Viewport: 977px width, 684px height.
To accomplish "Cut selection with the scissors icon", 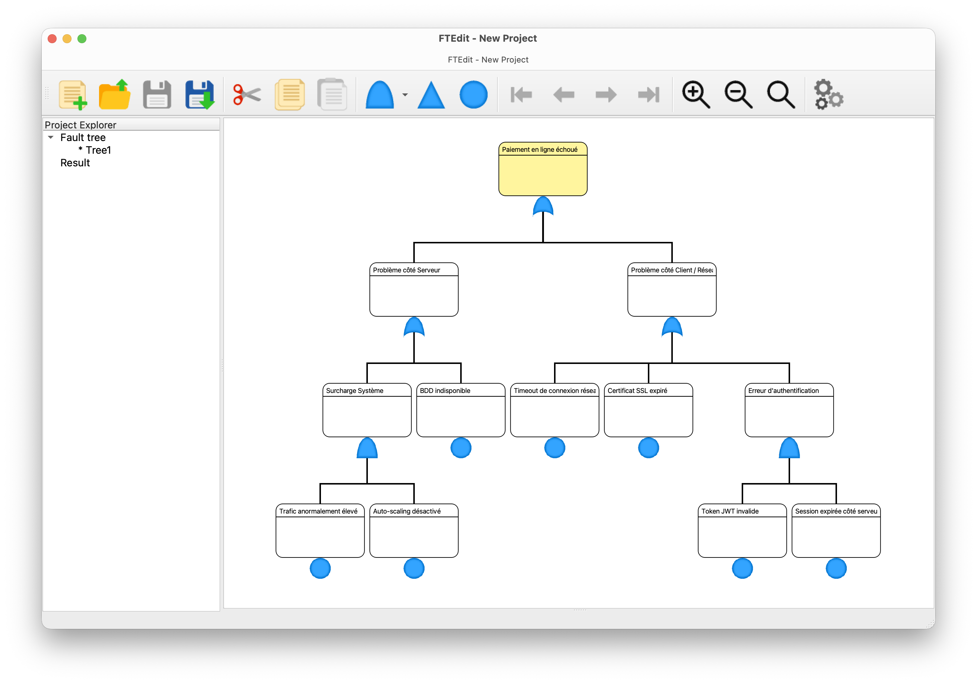I will click(x=247, y=95).
